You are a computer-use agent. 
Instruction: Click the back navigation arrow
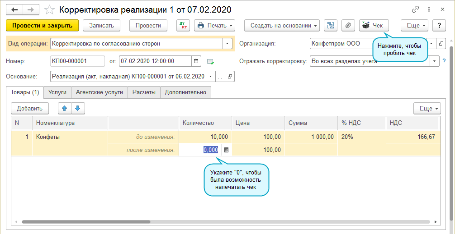click(x=14, y=9)
